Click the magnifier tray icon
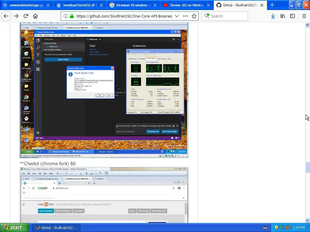Viewport: 310px width, 232px height. [x=288, y=228]
